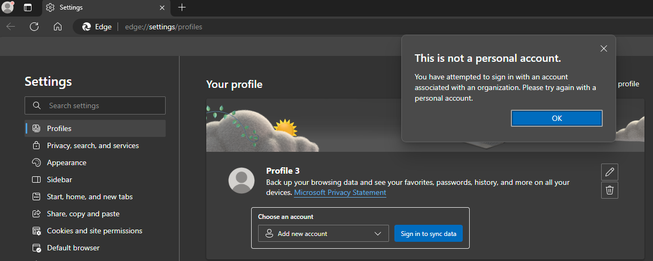Edit Profile 3 with the pencil icon
The height and width of the screenshot is (261, 653).
click(x=610, y=172)
